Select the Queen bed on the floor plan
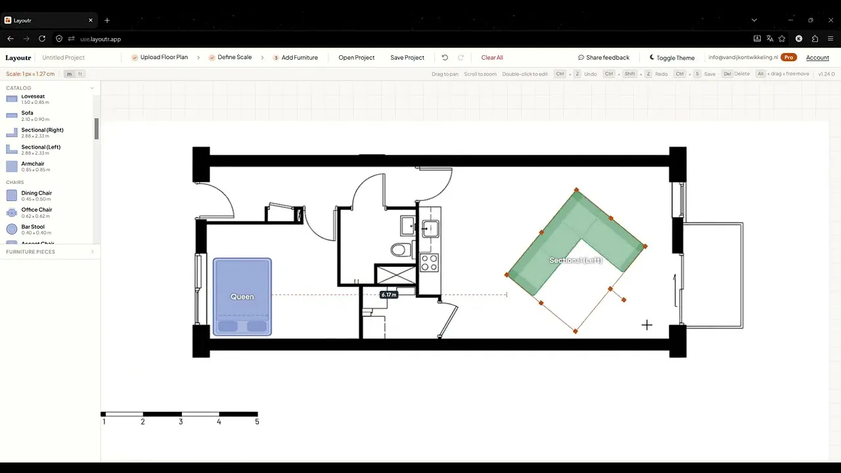The width and height of the screenshot is (841, 473). pyautogui.click(x=242, y=297)
